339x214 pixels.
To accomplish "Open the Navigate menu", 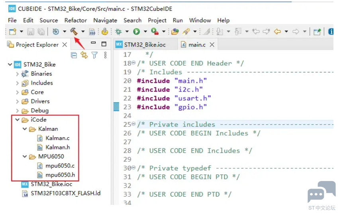I will point(105,21).
